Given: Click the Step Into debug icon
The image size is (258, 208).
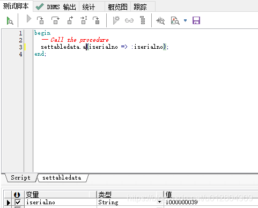Looking at the screenshot, I should pyautogui.click(x=41, y=20).
